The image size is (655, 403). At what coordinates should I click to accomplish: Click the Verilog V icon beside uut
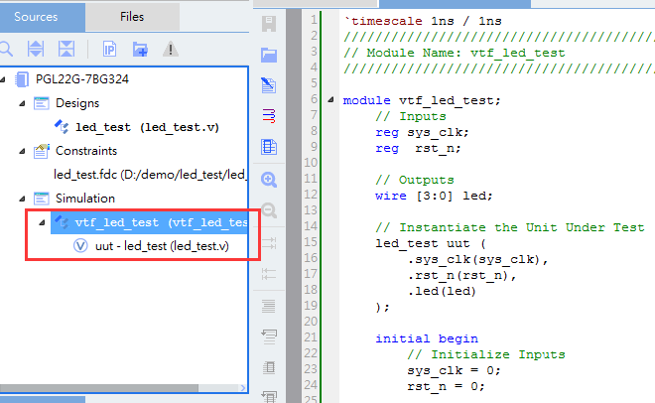[x=80, y=245]
